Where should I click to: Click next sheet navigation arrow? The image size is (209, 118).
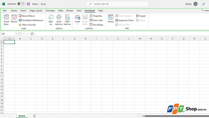coord(9,116)
